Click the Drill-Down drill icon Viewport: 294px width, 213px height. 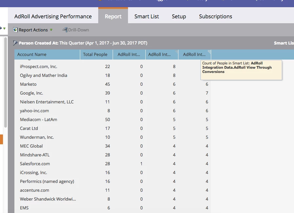point(65,29)
